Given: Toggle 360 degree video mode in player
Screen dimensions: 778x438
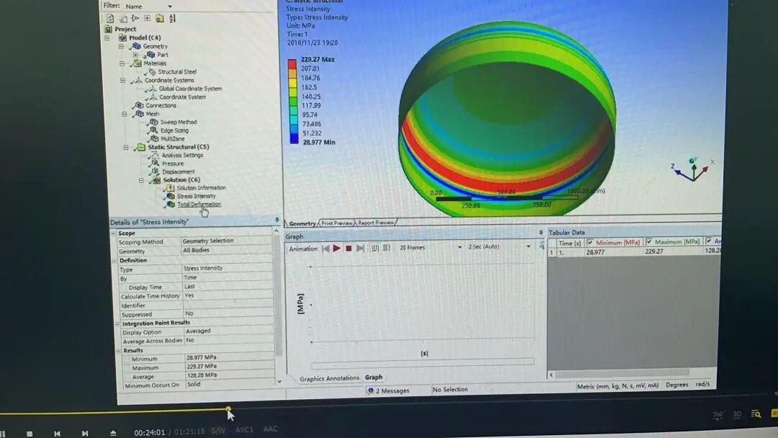Looking at the screenshot, I should (x=717, y=414).
